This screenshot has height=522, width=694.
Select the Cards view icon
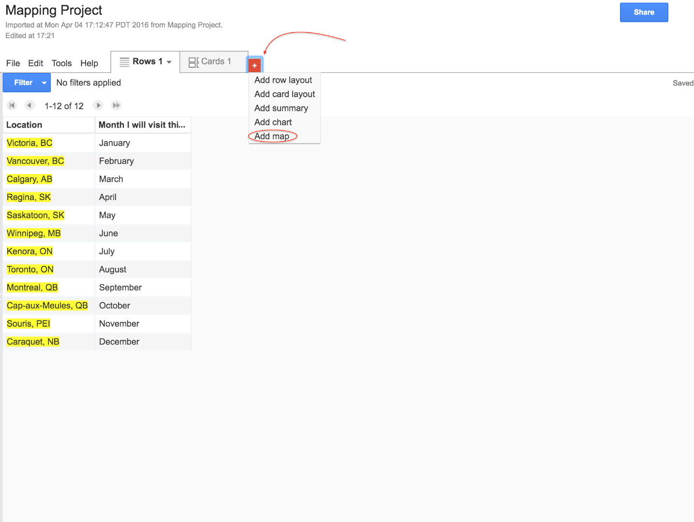(193, 61)
